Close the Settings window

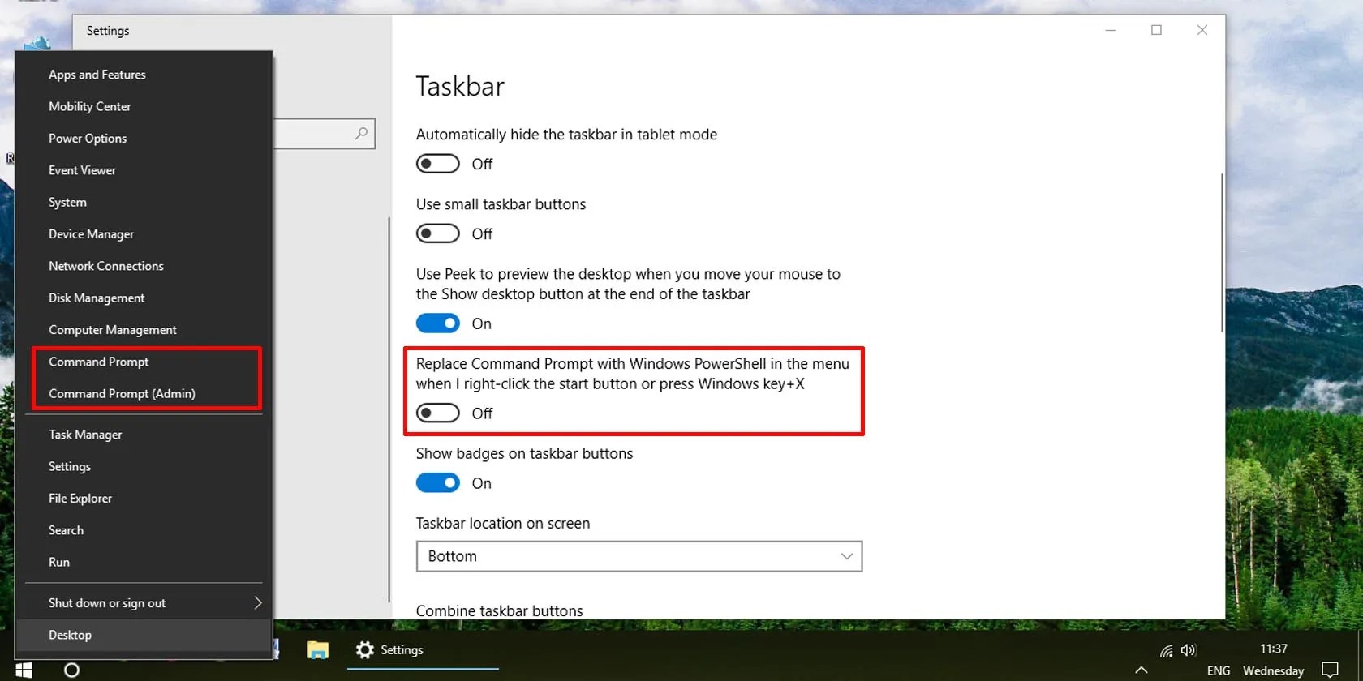[x=1202, y=30]
